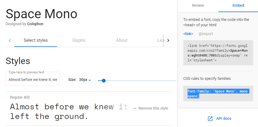Open the About tab
The height and width of the screenshot is (127, 258).
click(121, 40)
